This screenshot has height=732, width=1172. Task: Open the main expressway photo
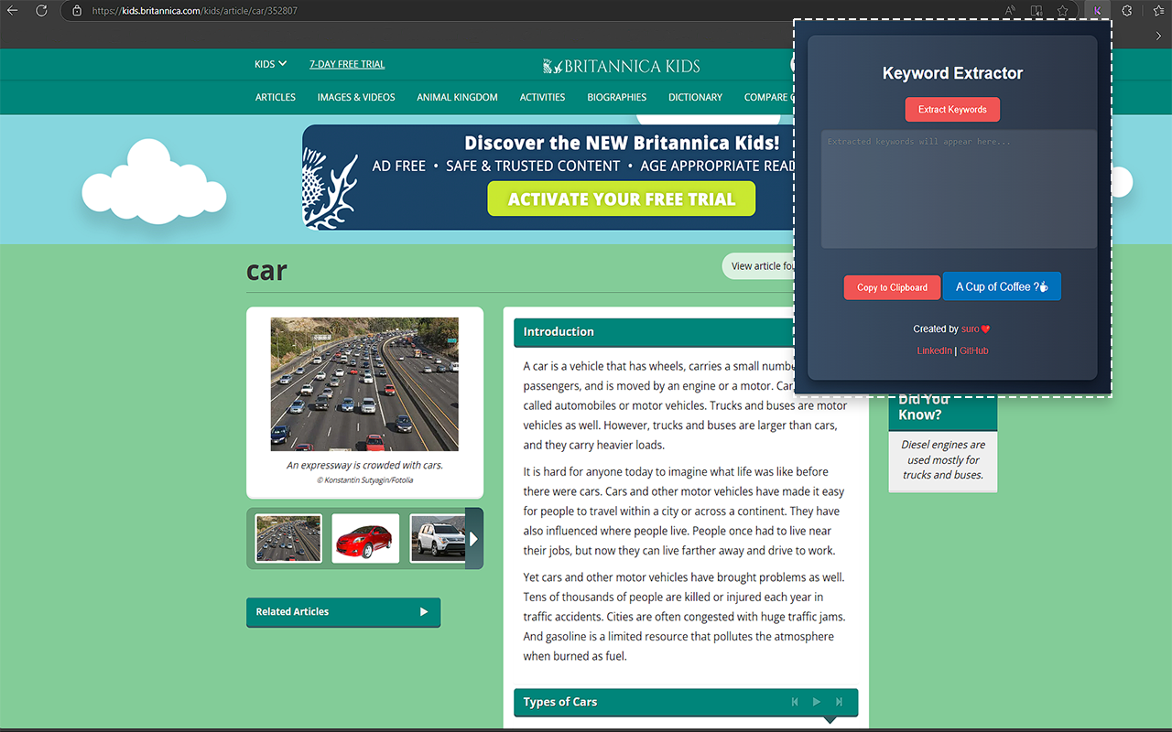(x=364, y=384)
